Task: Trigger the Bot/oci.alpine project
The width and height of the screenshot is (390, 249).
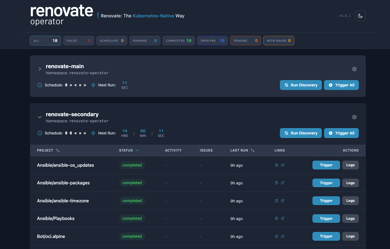Action: (x=326, y=236)
